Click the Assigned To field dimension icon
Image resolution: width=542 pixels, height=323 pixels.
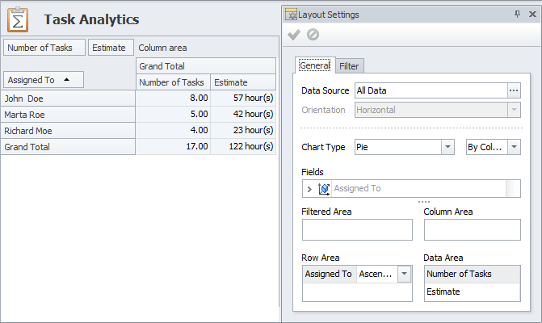coord(324,189)
